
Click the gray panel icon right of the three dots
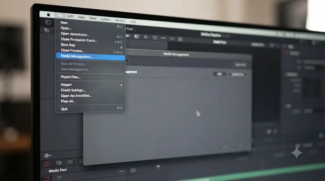133,170
